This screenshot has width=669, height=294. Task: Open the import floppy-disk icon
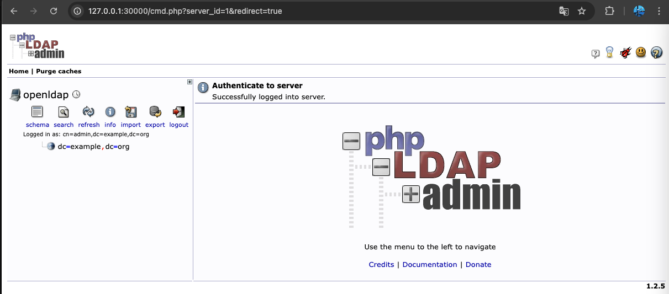pos(131,112)
